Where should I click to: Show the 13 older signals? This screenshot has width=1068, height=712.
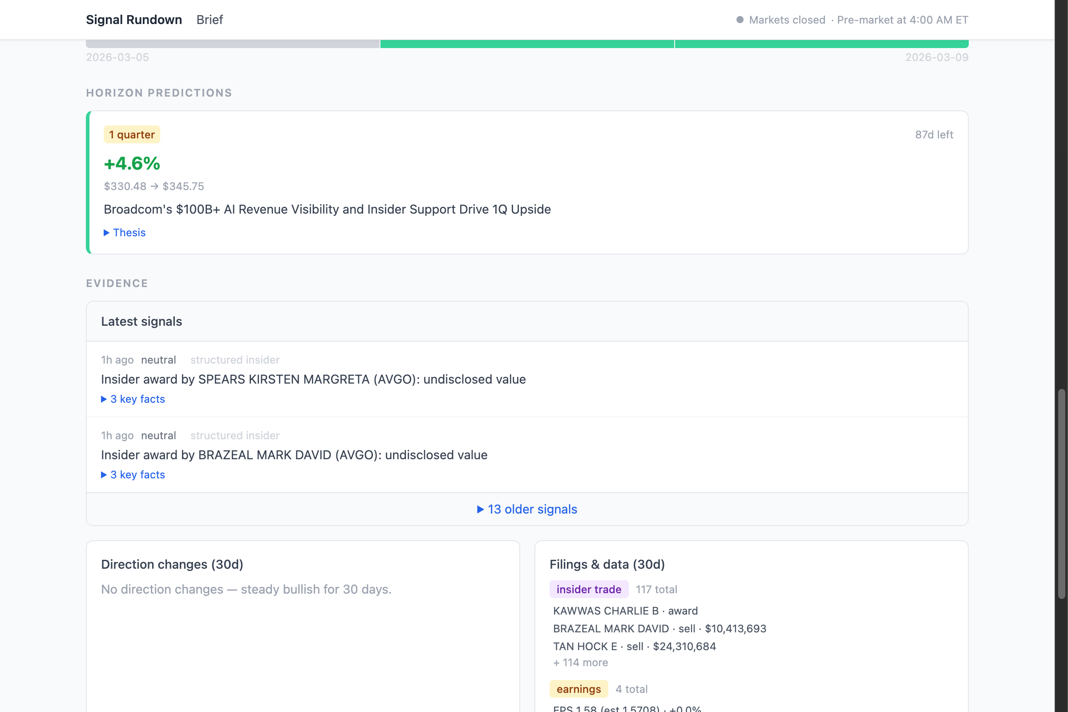[527, 509]
